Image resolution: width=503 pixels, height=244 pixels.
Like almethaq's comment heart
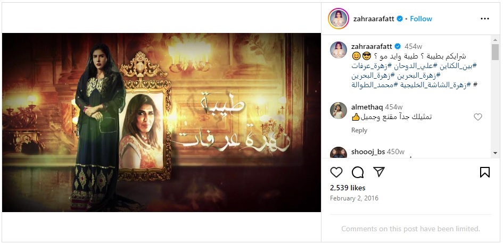[x=478, y=117]
